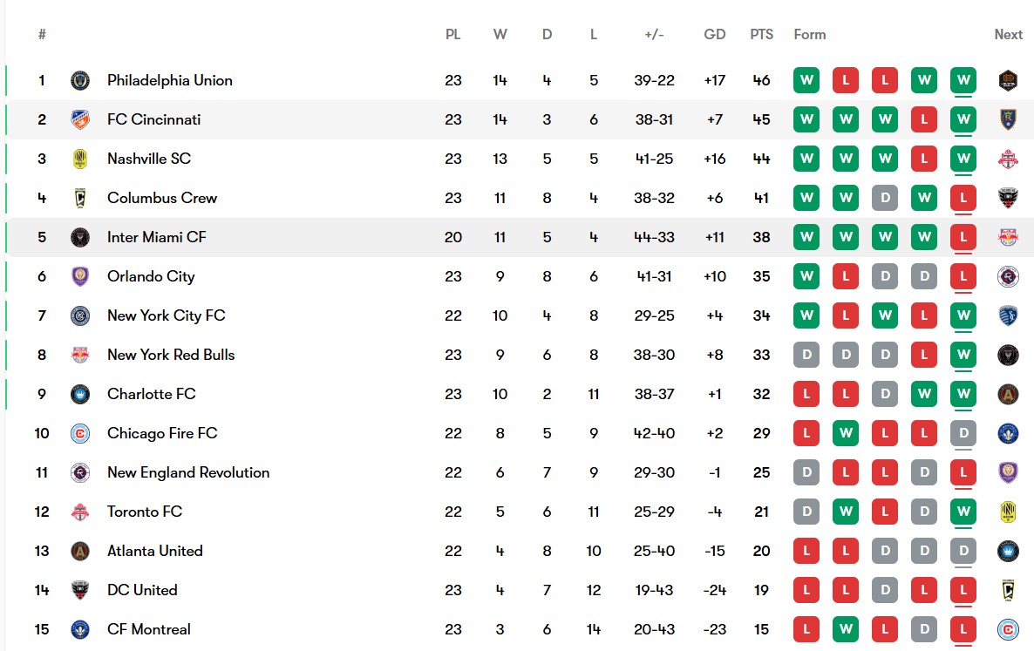1034x651 pixels.
Task: Open Atlanta United's latest D form badge
Action: (963, 551)
